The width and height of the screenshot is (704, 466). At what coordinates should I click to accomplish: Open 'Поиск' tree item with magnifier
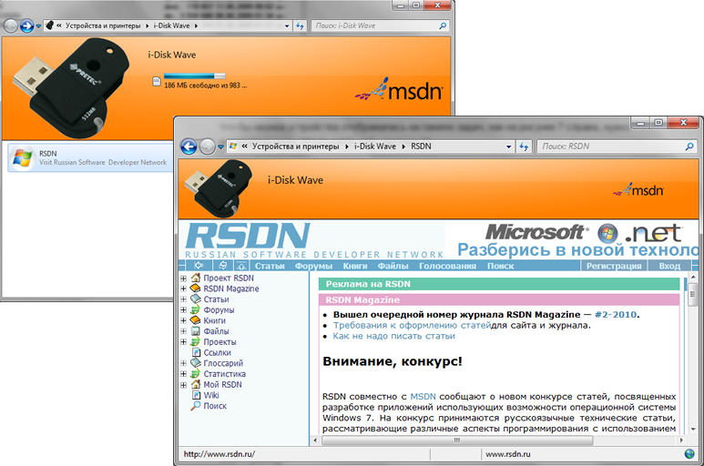coord(215,406)
